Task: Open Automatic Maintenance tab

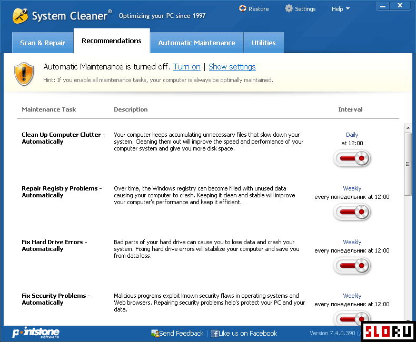Action: [x=196, y=43]
